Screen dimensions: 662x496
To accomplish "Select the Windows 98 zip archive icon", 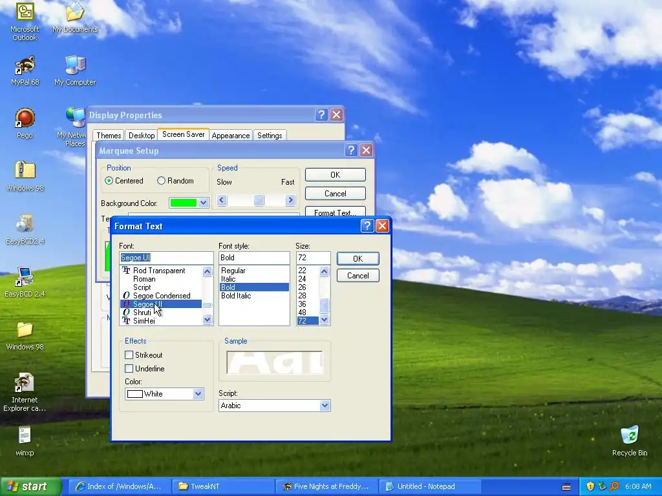I will 25,177.
